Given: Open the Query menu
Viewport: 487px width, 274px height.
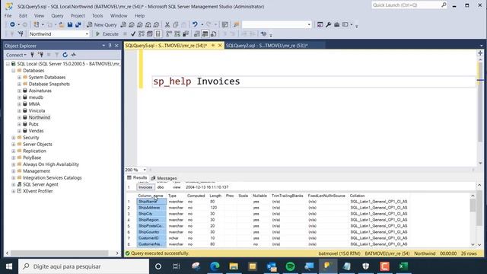Looking at the screenshot, I should (57, 15).
